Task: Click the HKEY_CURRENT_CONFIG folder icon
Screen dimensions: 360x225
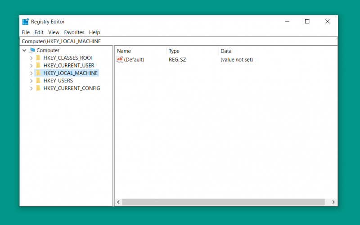Action: pos(38,88)
